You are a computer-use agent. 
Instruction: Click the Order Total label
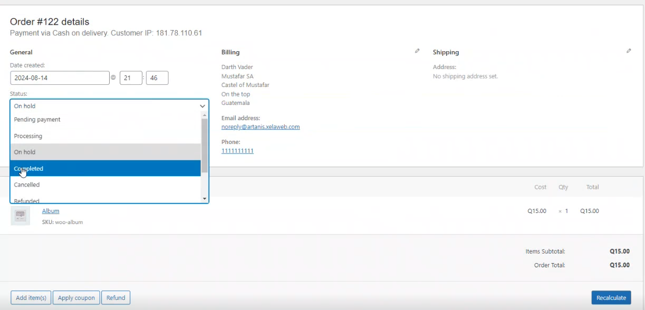pos(550,265)
